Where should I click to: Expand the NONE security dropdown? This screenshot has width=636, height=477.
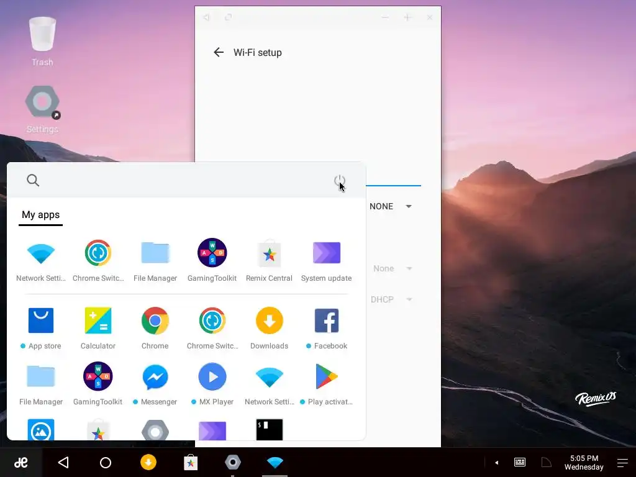391,206
